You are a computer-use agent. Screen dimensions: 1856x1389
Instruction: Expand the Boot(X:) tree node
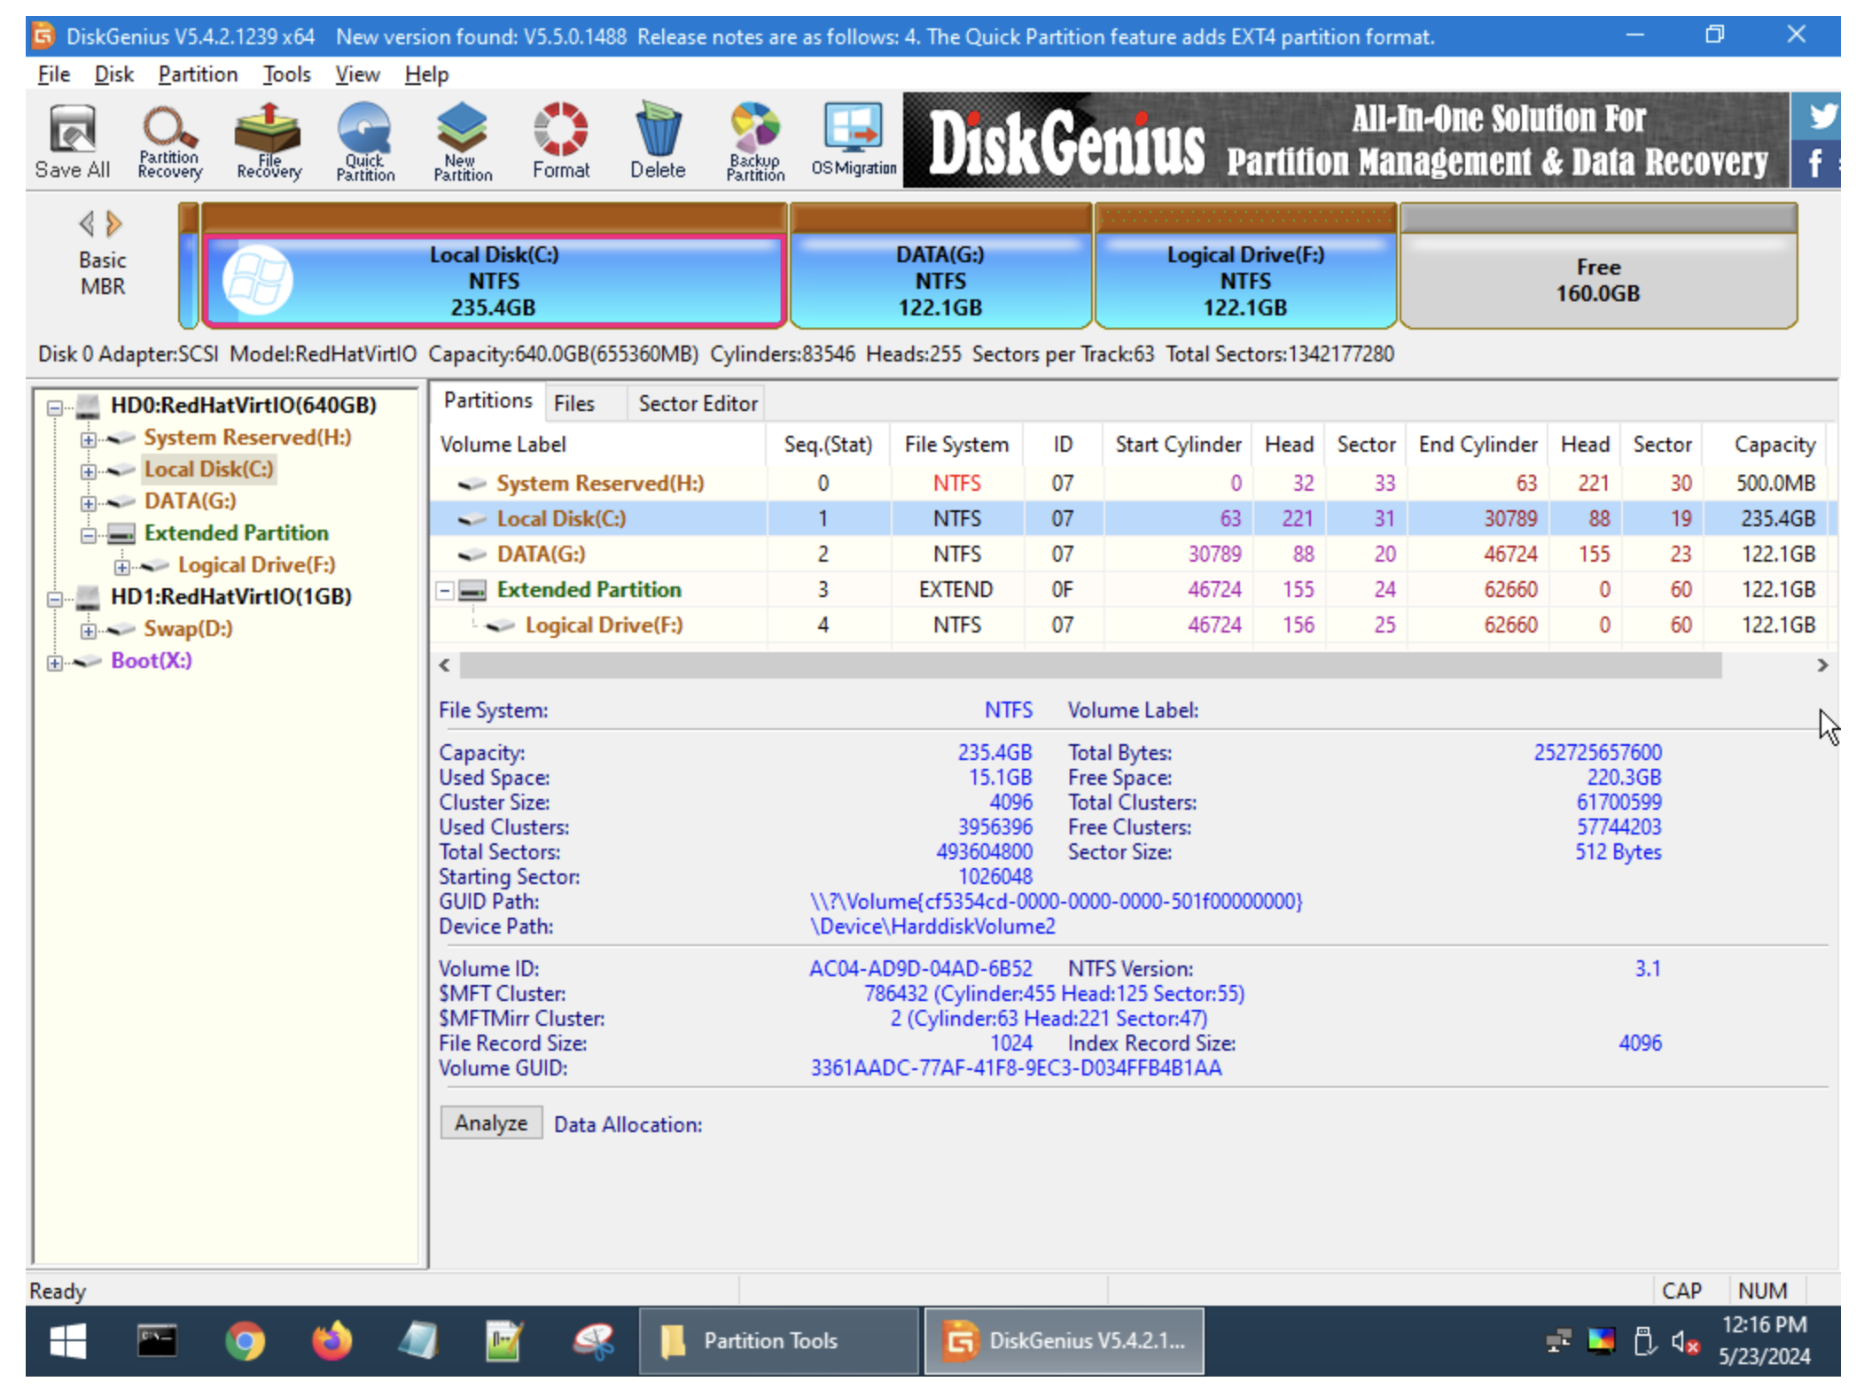(55, 660)
